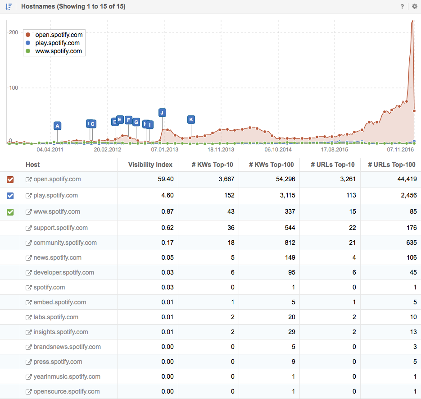Click external link icon for press.spotify.com

coord(29,362)
